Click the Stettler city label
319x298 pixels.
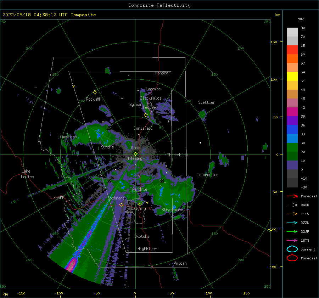click(x=207, y=102)
